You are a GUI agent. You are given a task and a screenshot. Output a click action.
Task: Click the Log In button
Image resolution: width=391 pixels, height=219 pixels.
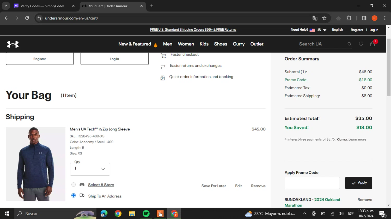114,59
